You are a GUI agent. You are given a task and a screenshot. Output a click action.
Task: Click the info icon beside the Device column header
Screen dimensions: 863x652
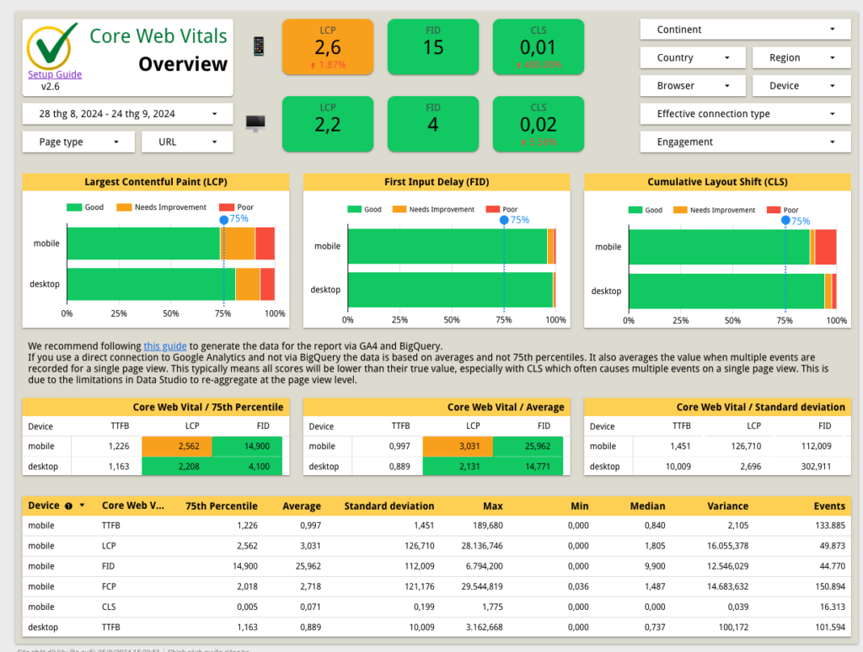click(69, 506)
